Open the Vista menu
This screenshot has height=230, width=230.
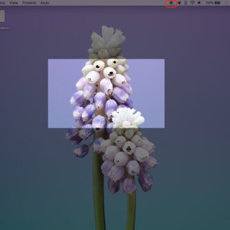[13, 3]
